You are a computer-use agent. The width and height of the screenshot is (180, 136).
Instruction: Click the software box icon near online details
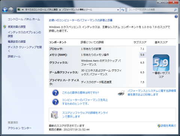coord(55,115)
